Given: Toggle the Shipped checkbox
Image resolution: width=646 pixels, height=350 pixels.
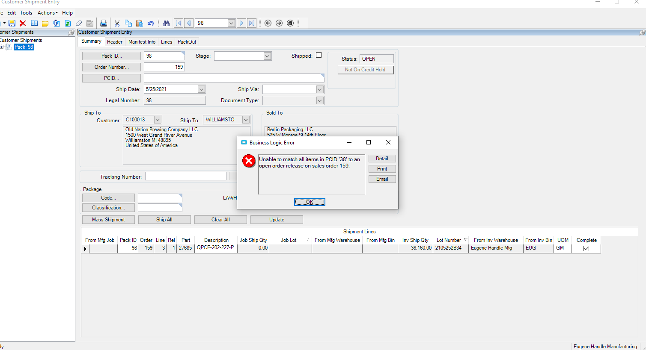Looking at the screenshot, I should click(x=319, y=55).
